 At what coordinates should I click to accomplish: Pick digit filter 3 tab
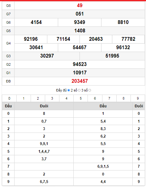pos(52,98)
